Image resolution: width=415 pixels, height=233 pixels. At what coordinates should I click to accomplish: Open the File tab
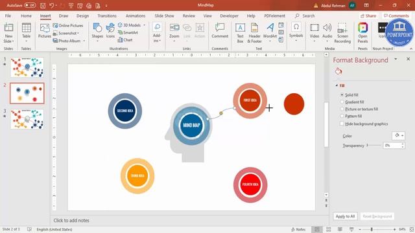point(8,16)
